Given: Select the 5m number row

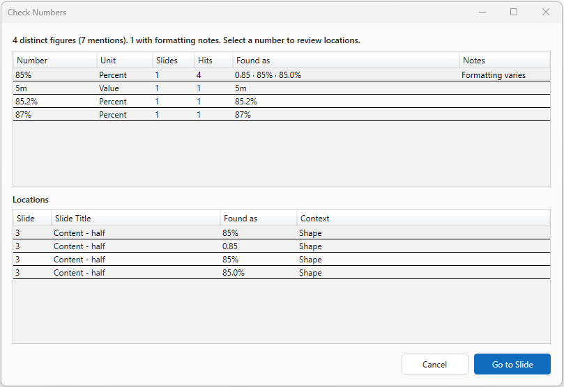Looking at the screenshot, I should click(282, 88).
